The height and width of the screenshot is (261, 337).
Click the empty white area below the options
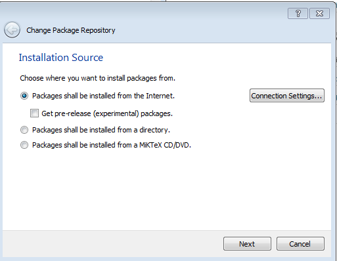coord(166,190)
